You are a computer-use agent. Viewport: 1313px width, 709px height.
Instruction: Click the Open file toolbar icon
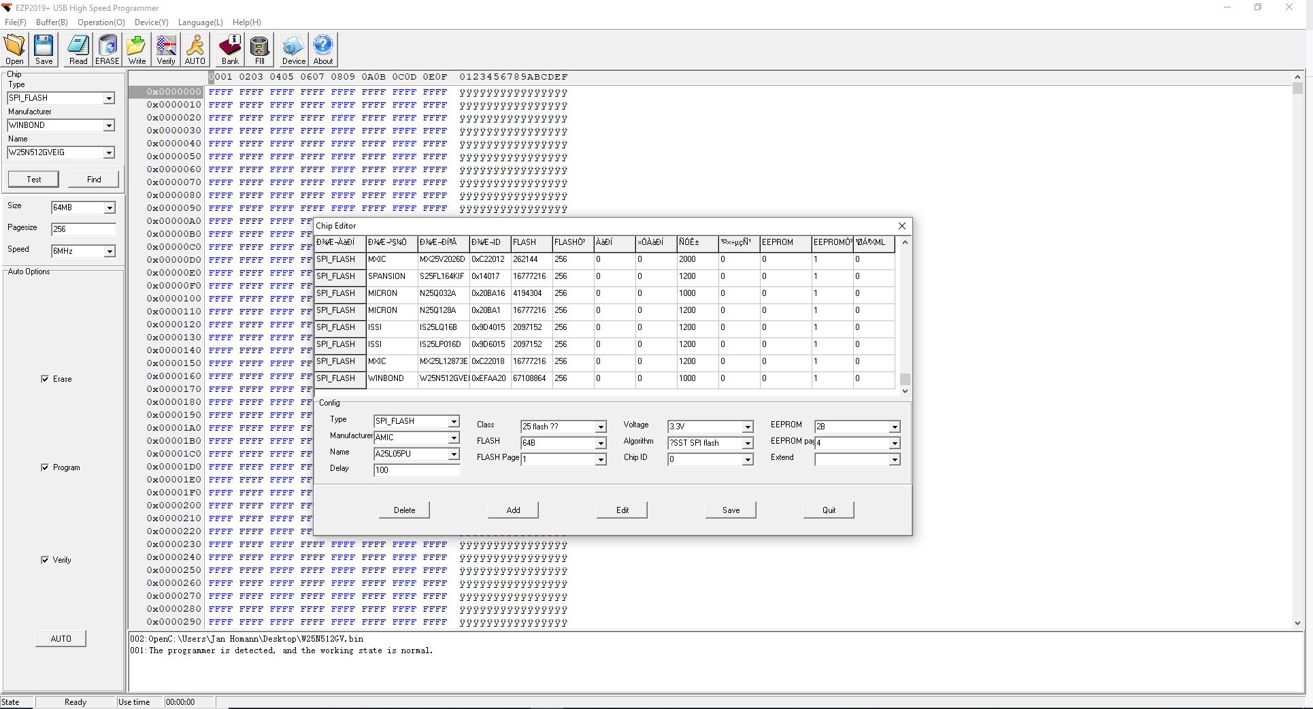tap(15, 50)
